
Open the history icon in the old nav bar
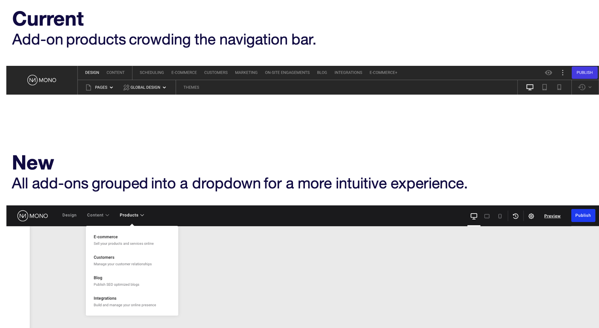tap(582, 87)
